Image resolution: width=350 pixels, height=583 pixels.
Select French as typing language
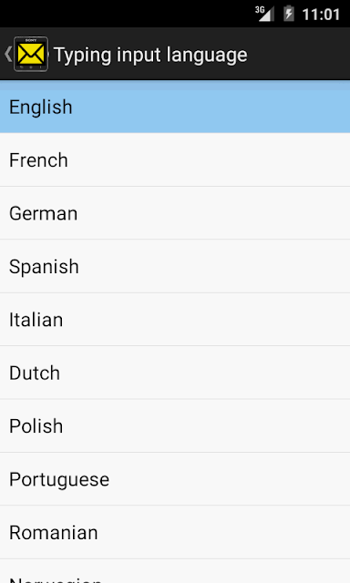point(175,160)
